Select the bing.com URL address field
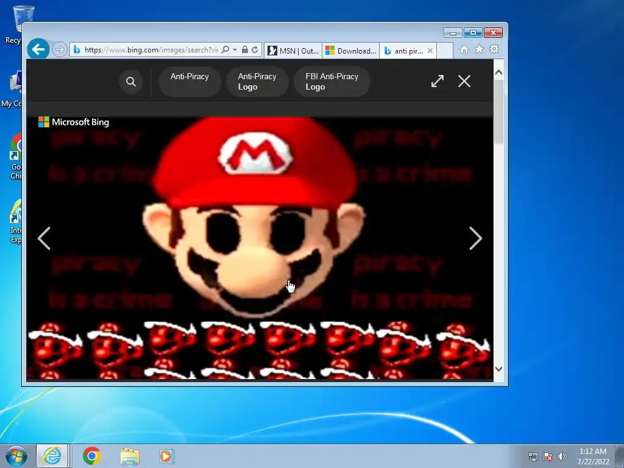 click(151, 50)
